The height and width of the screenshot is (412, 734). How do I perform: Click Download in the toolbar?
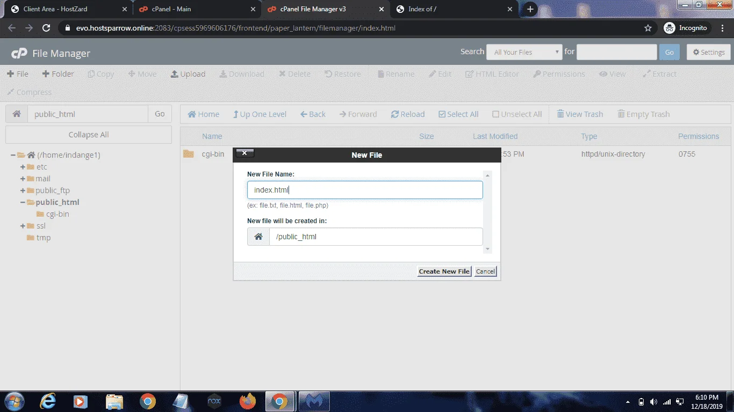pos(242,74)
